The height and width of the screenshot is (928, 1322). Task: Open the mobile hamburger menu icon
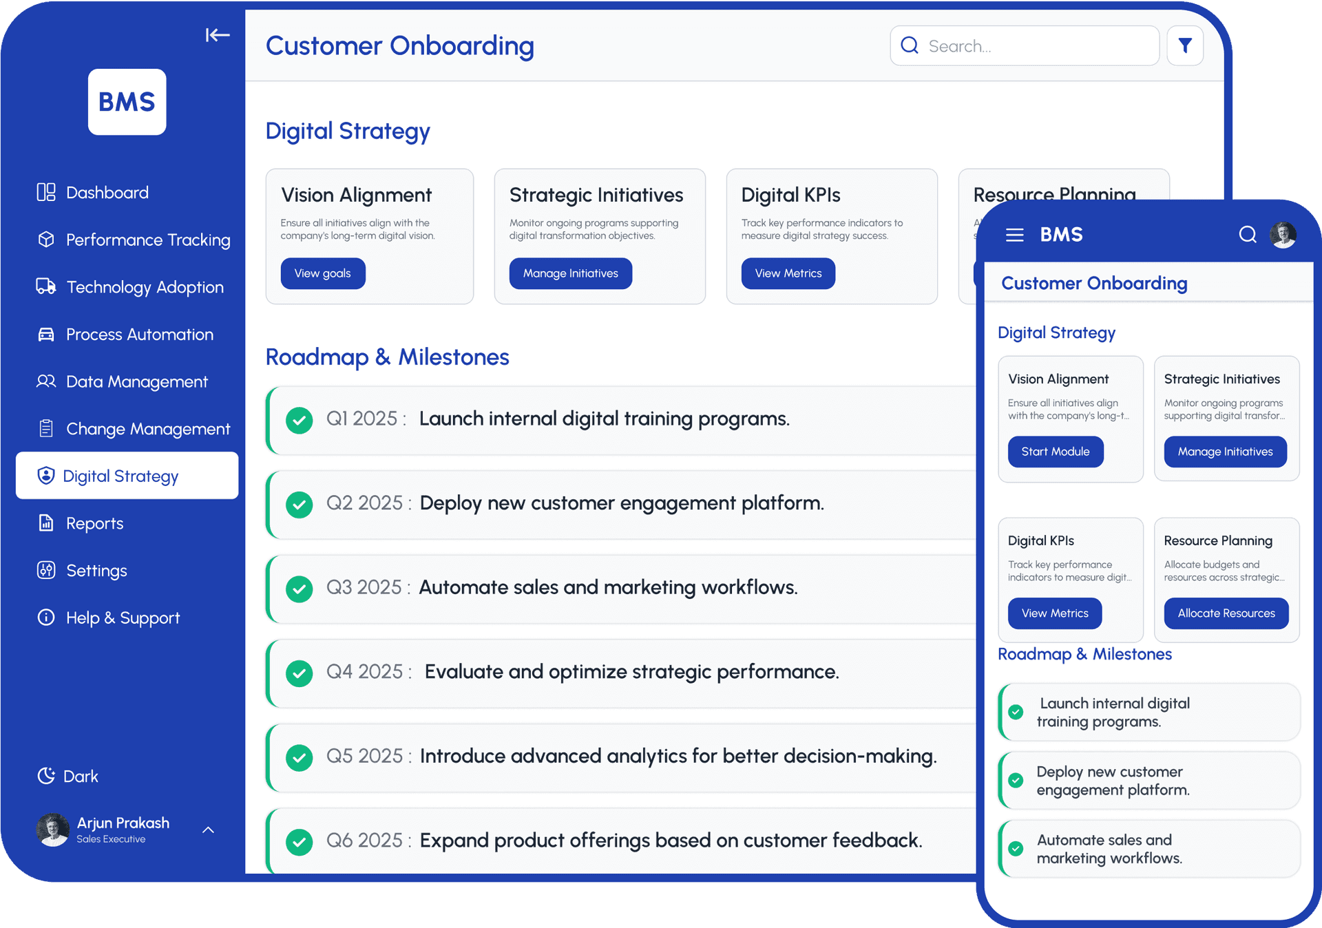click(1014, 235)
